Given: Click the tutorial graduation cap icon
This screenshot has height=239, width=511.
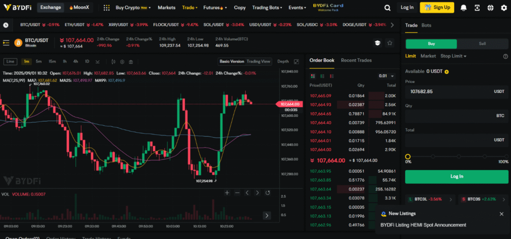Looking at the screenshot, I should tap(377, 43).
